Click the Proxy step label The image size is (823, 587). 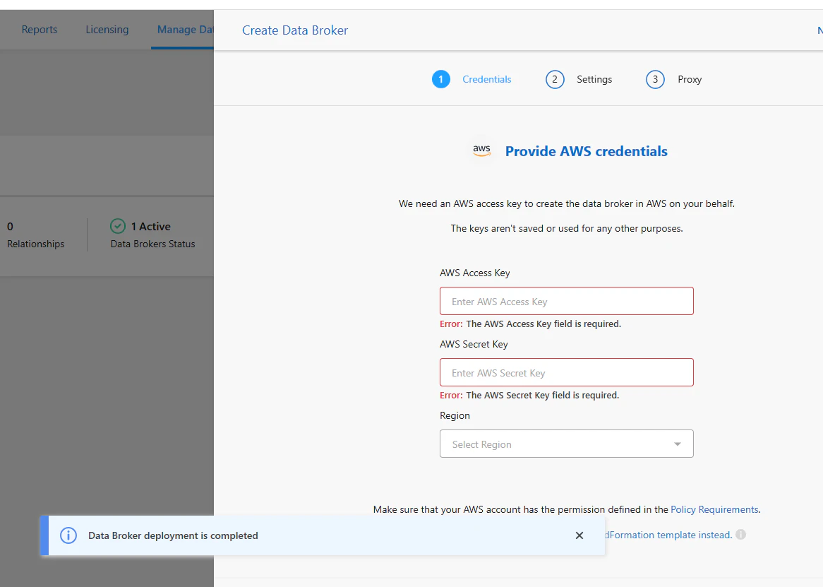click(690, 79)
